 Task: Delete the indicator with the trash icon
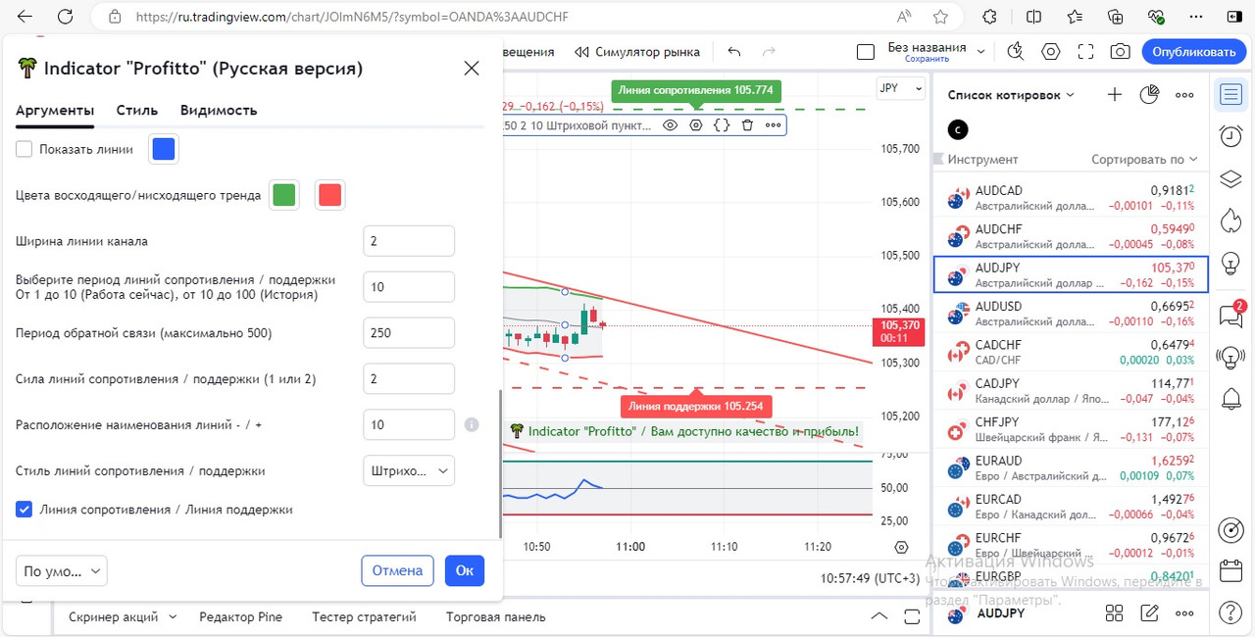click(x=747, y=125)
